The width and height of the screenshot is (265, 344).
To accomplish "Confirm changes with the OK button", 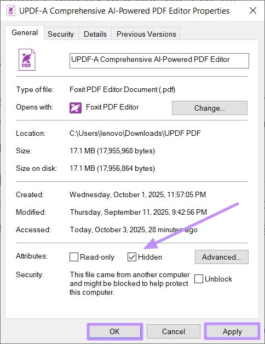I will point(115,331).
